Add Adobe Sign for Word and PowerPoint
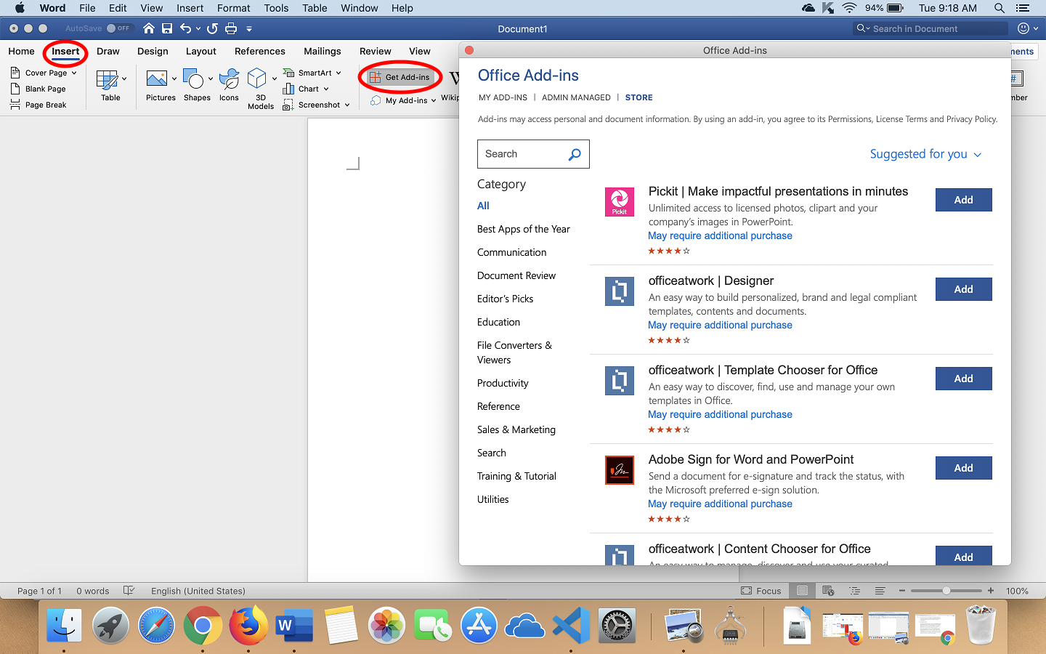Viewport: 1046px width, 654px height. 963,468
